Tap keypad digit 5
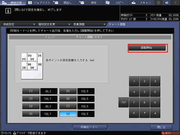Screen dimensions: 180x135 click(x=144, y=92)
